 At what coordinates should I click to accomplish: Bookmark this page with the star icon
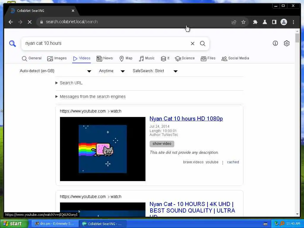click(x=243, y=22)
